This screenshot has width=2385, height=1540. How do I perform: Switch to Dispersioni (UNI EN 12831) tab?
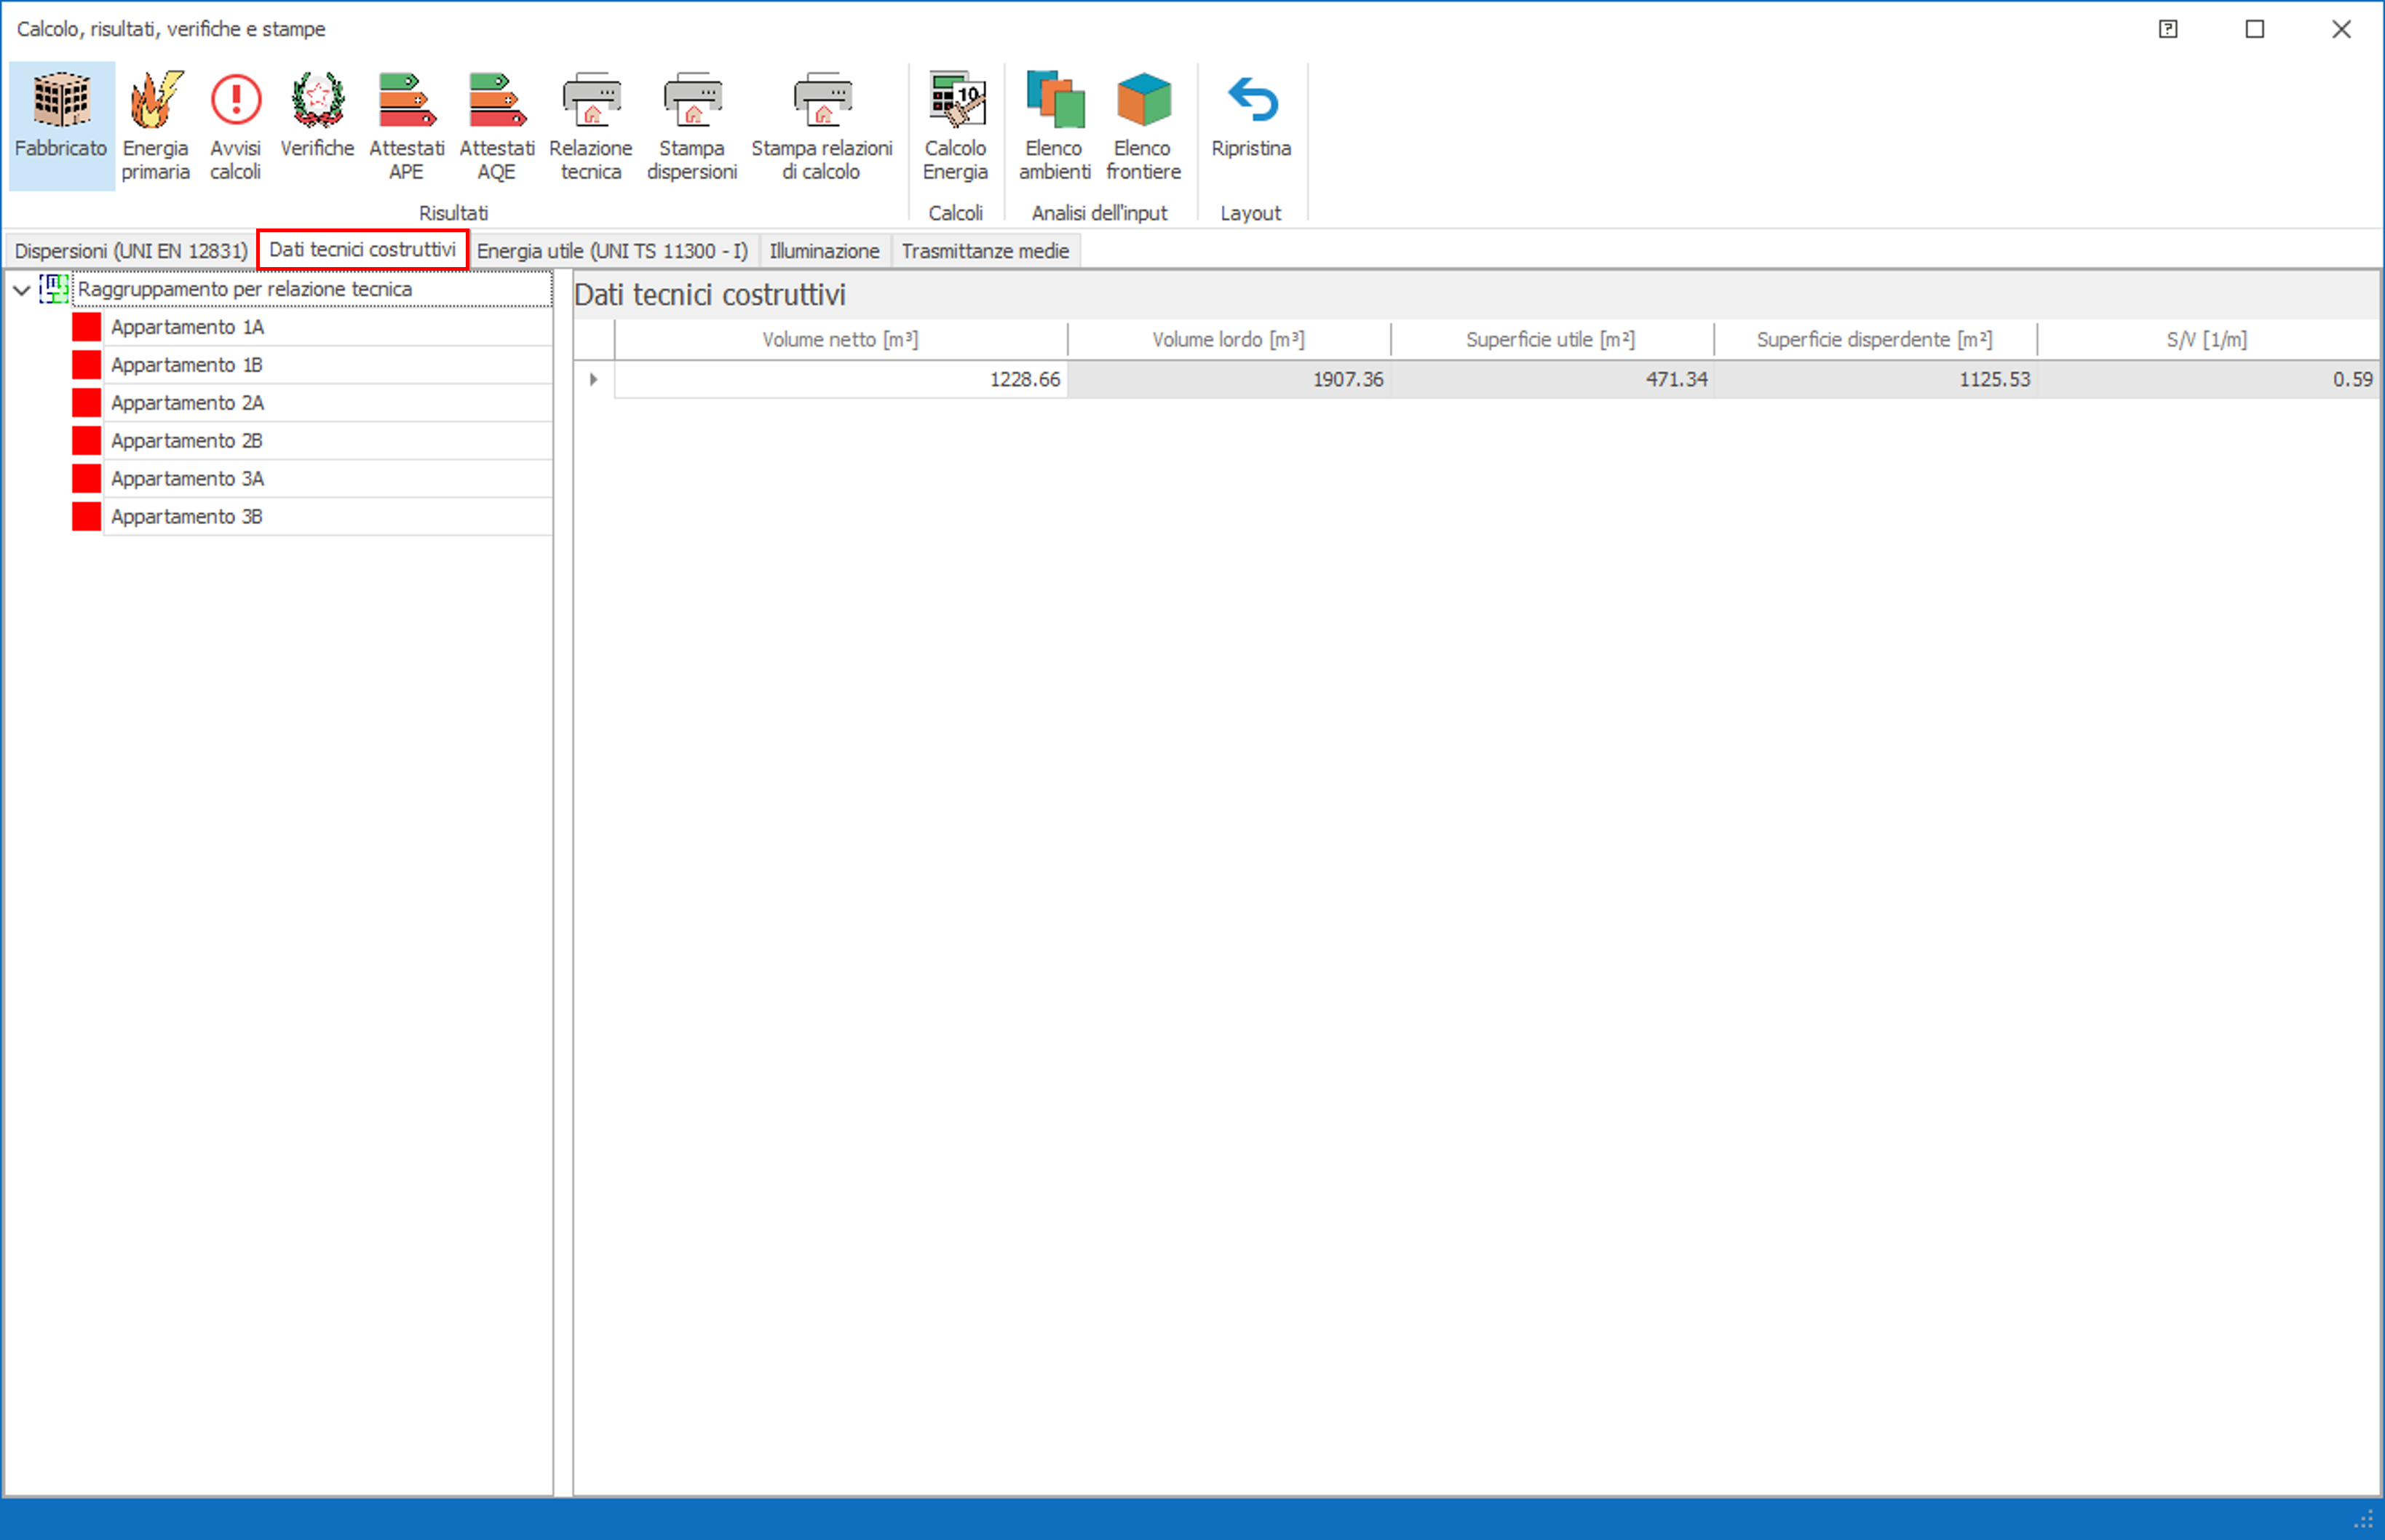[x=130, y=251]
